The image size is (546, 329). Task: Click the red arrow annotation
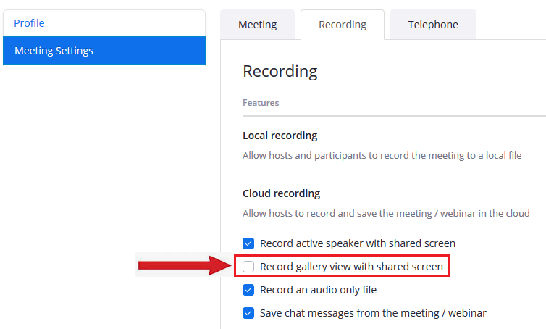click(x=185, y=265)
